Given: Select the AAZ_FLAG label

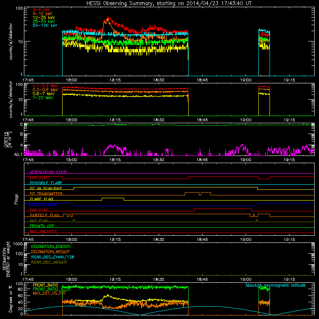Looking at the screenshot, I should coord(39,221).
